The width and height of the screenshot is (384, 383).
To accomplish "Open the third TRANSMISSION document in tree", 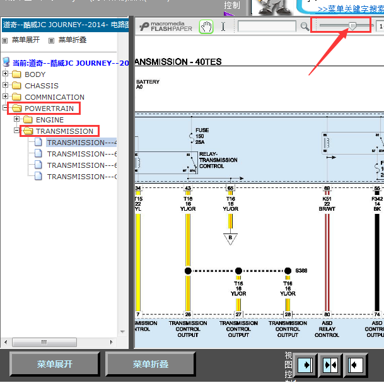I will [x=81, y=165].
